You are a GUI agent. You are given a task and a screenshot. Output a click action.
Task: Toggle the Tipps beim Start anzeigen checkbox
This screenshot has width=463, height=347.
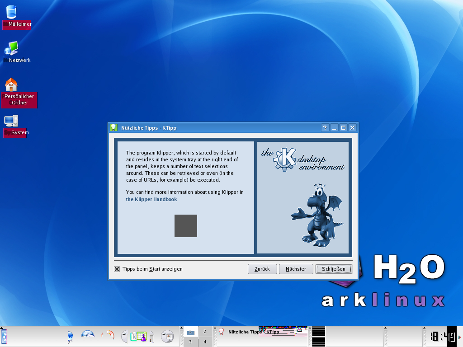(x=117, y=269)
